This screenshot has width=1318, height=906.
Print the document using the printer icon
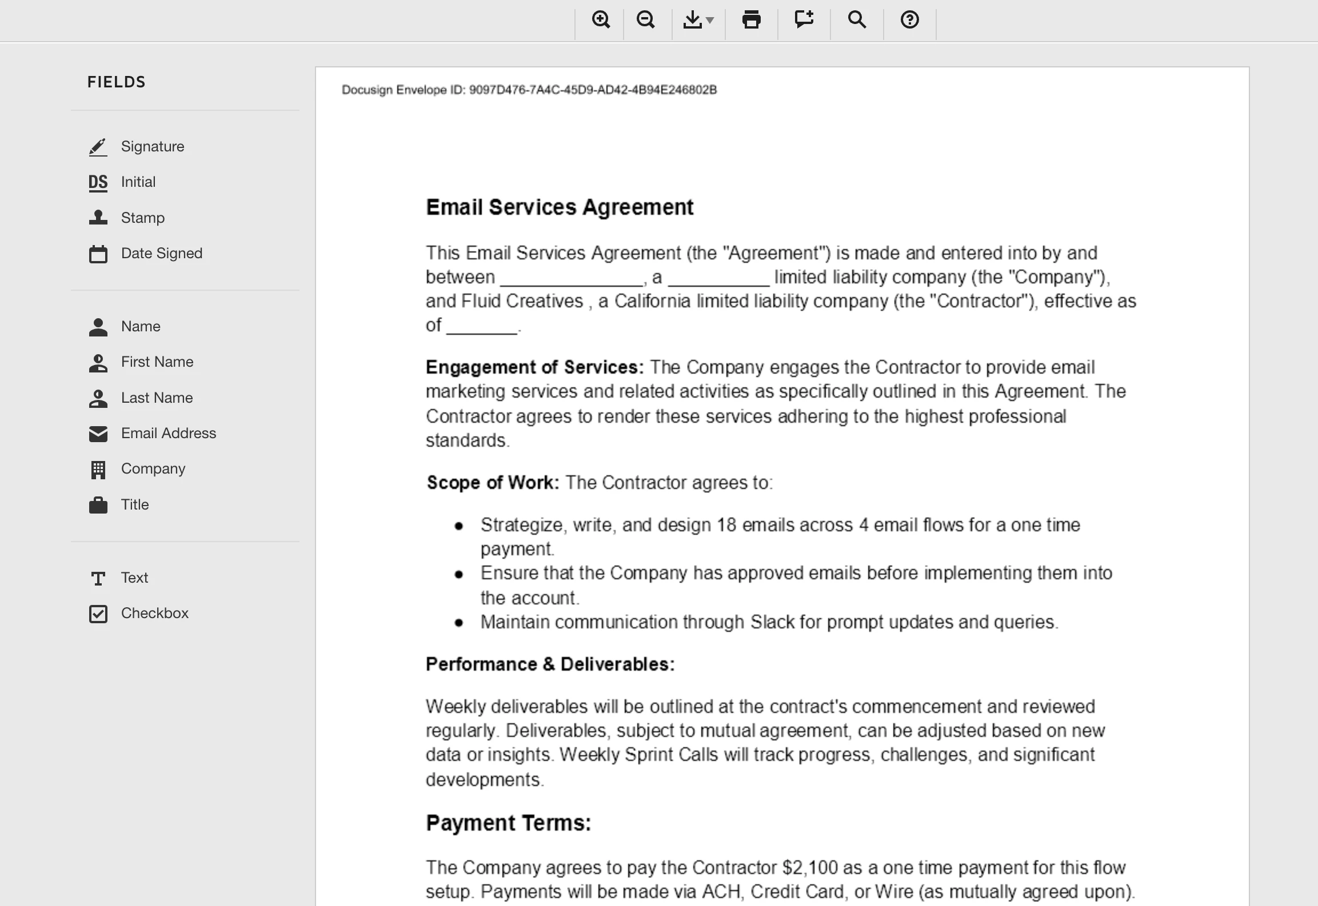click(x=751, y=20)
